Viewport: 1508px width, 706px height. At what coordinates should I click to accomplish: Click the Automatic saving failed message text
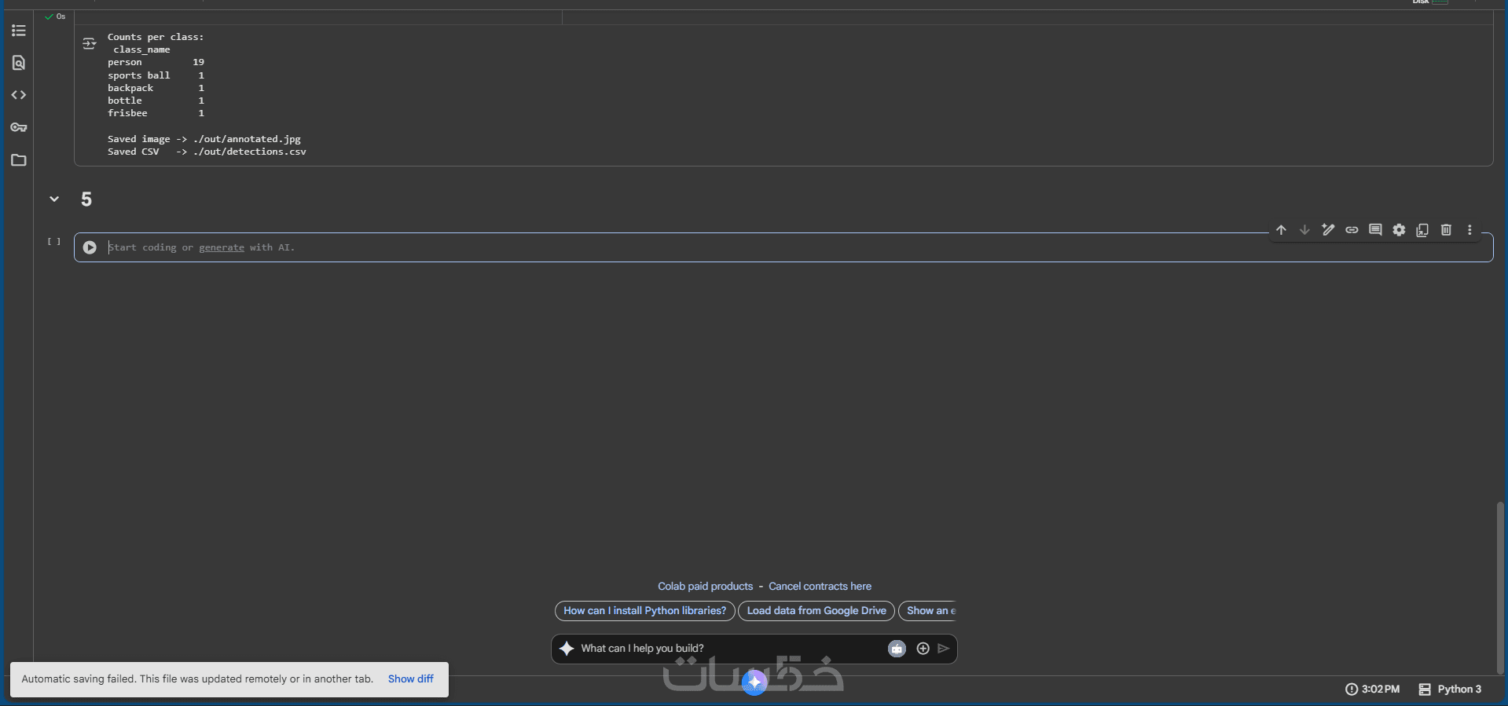point(197,679)
